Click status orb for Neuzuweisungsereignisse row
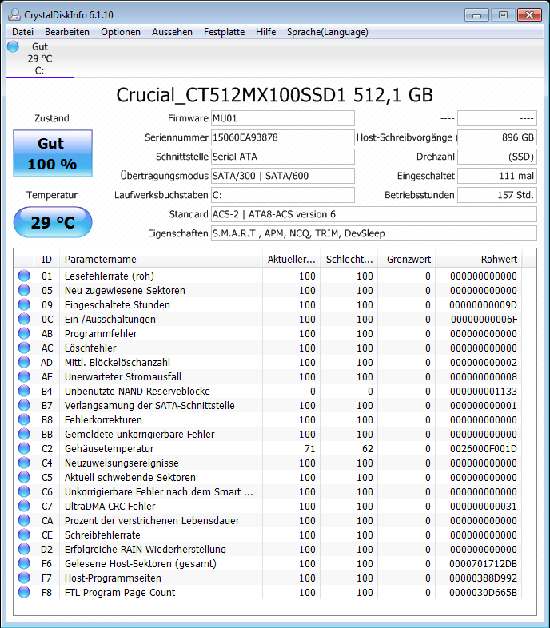The width and height of the screenshot is (550, 628). [24, 463]
